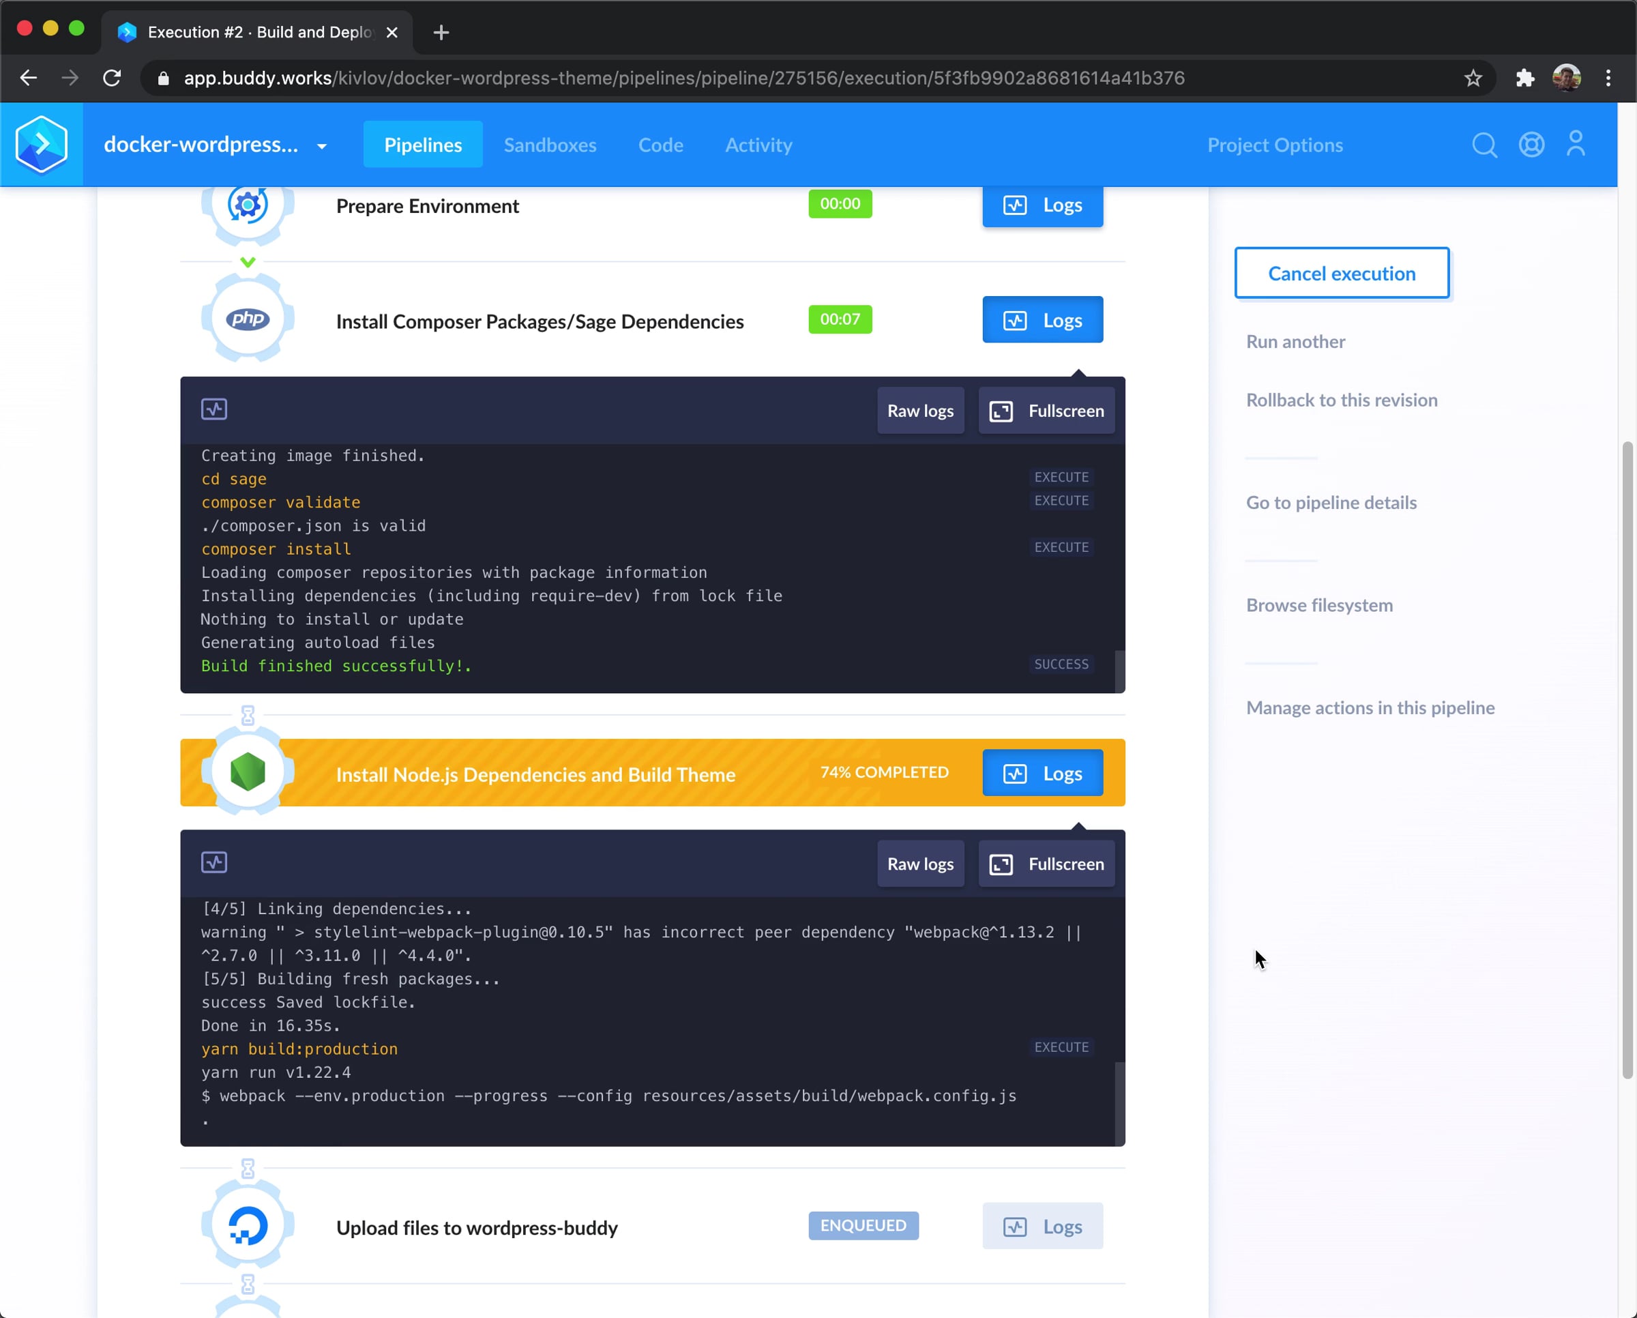Click the Upload files to wordpress-buddy title
Image resolution: width=1637 pixels, height=1318 pixels.
[x=477, y=1228]
